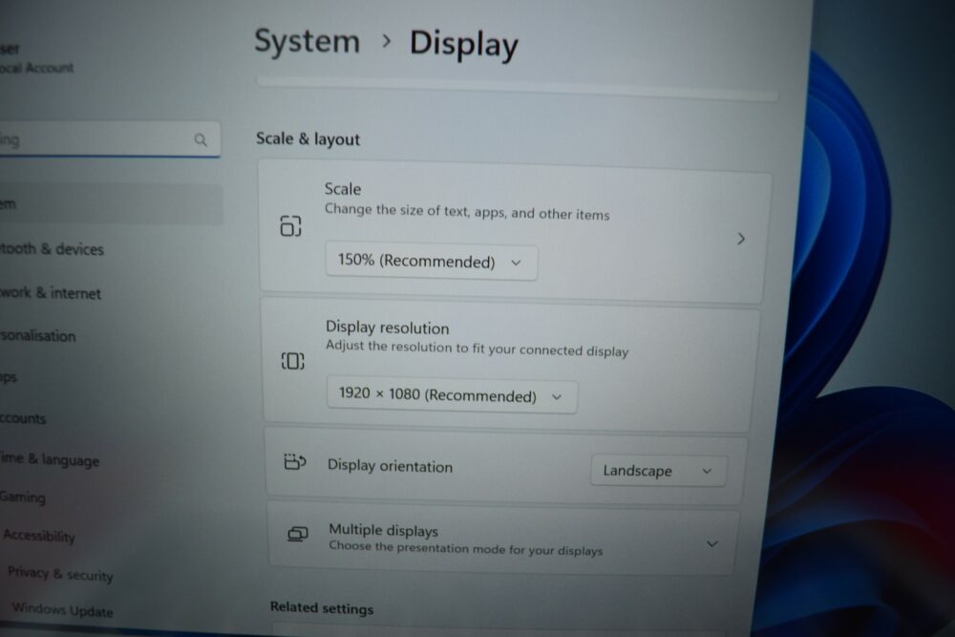955x637 pixels.
Task: Click the Scale & layout heading
Action: (308, 138)
